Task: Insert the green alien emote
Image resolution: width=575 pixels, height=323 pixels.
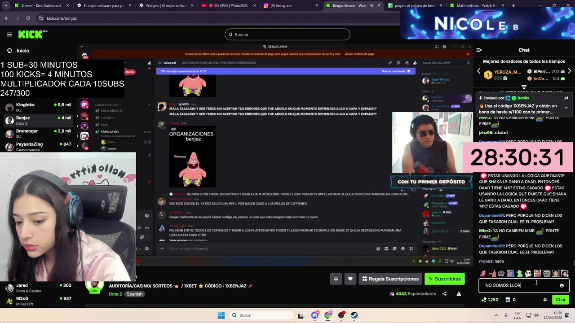Action: click(519, 273)
